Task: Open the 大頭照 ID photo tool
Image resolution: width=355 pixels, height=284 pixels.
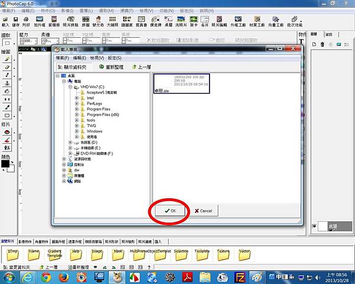Action: pos(112,21)
